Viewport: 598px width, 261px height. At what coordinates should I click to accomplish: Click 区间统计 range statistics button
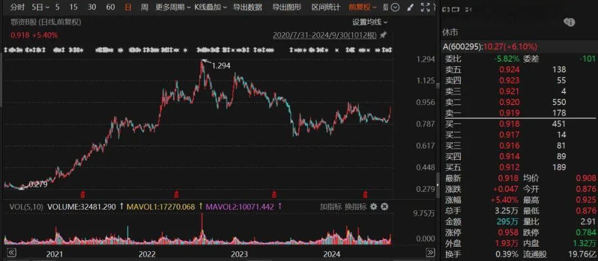click(326, 7)
